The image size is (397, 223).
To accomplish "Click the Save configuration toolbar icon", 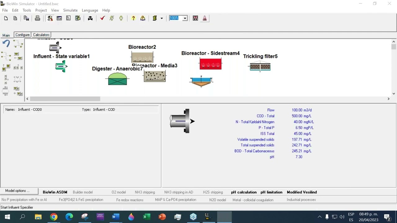I will pos(26,18).
